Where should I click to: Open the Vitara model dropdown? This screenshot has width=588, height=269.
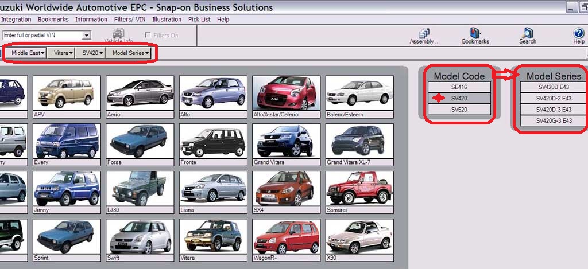pos(63,53)
